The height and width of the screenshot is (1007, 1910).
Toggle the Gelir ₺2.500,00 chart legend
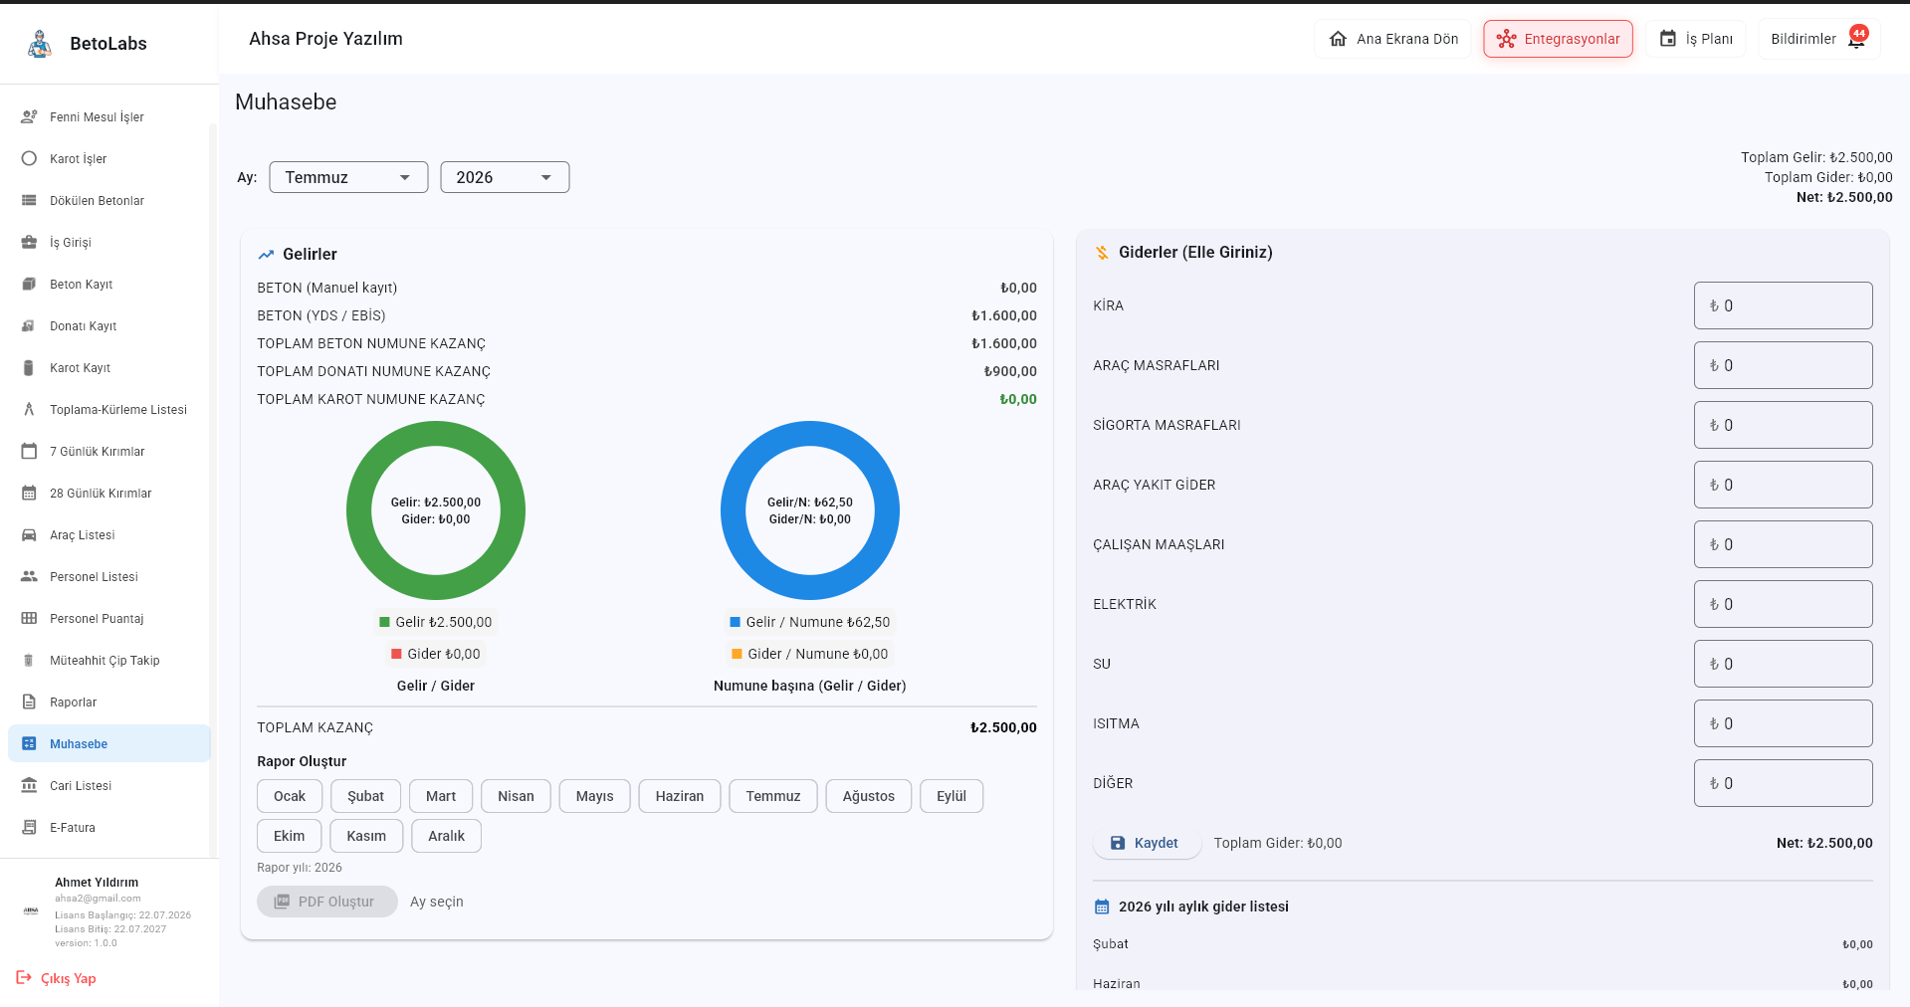[x=436, y=622]
